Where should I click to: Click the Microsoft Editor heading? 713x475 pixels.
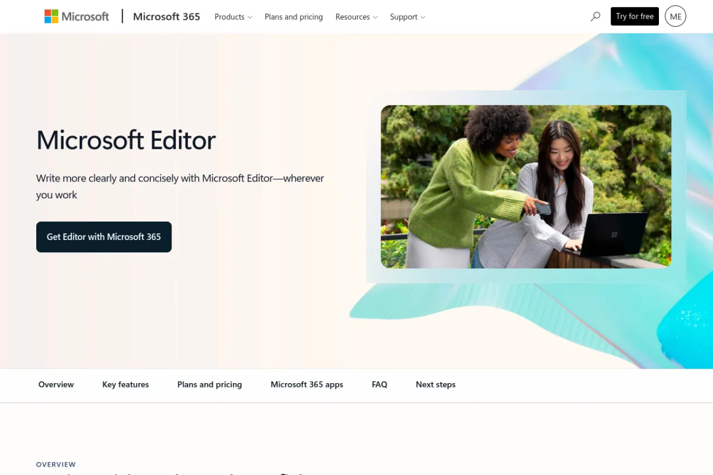tap(126, 140)
